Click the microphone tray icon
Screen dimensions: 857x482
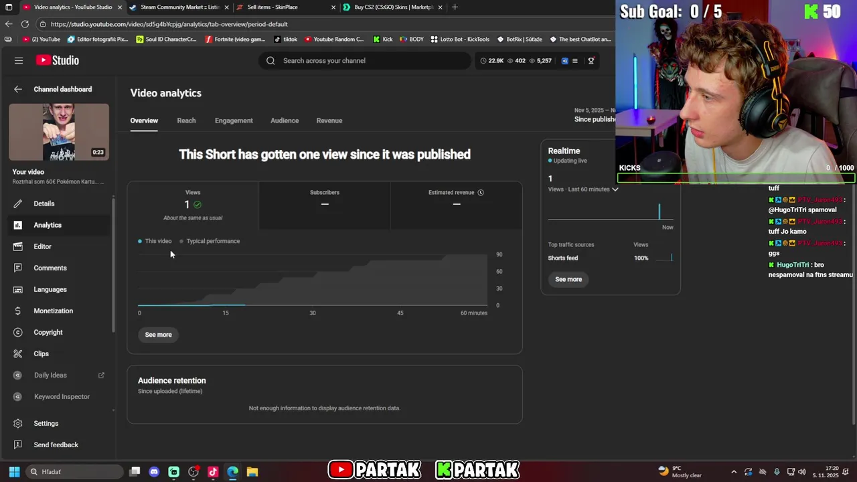[777, 472]
